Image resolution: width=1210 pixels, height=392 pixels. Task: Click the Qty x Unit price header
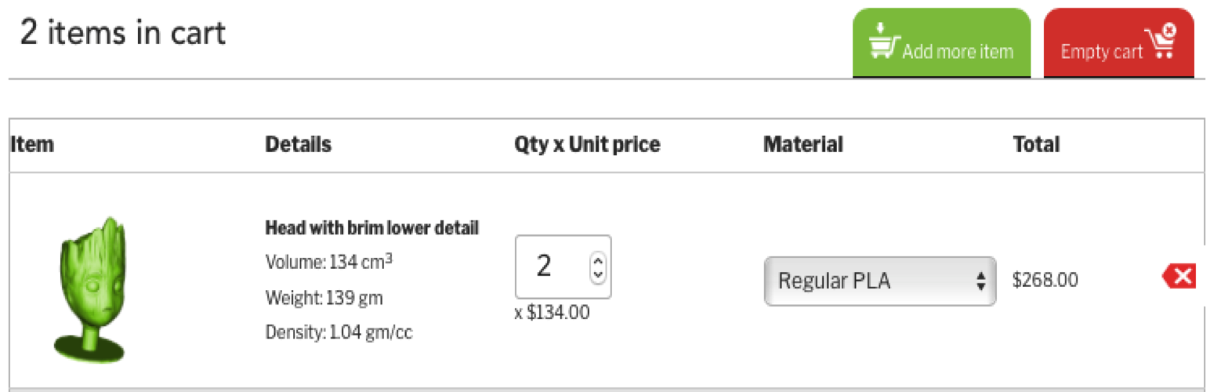click(x=587, y=144)
